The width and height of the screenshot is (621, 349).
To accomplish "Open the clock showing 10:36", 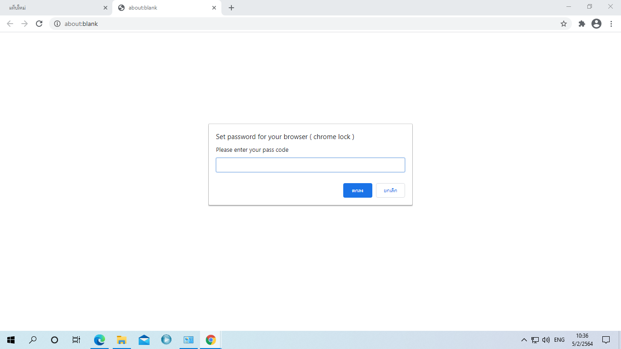I will pos(582,339).
